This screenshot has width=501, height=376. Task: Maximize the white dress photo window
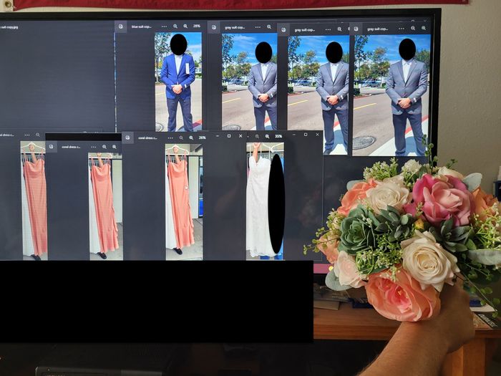[x=306, y=135]
